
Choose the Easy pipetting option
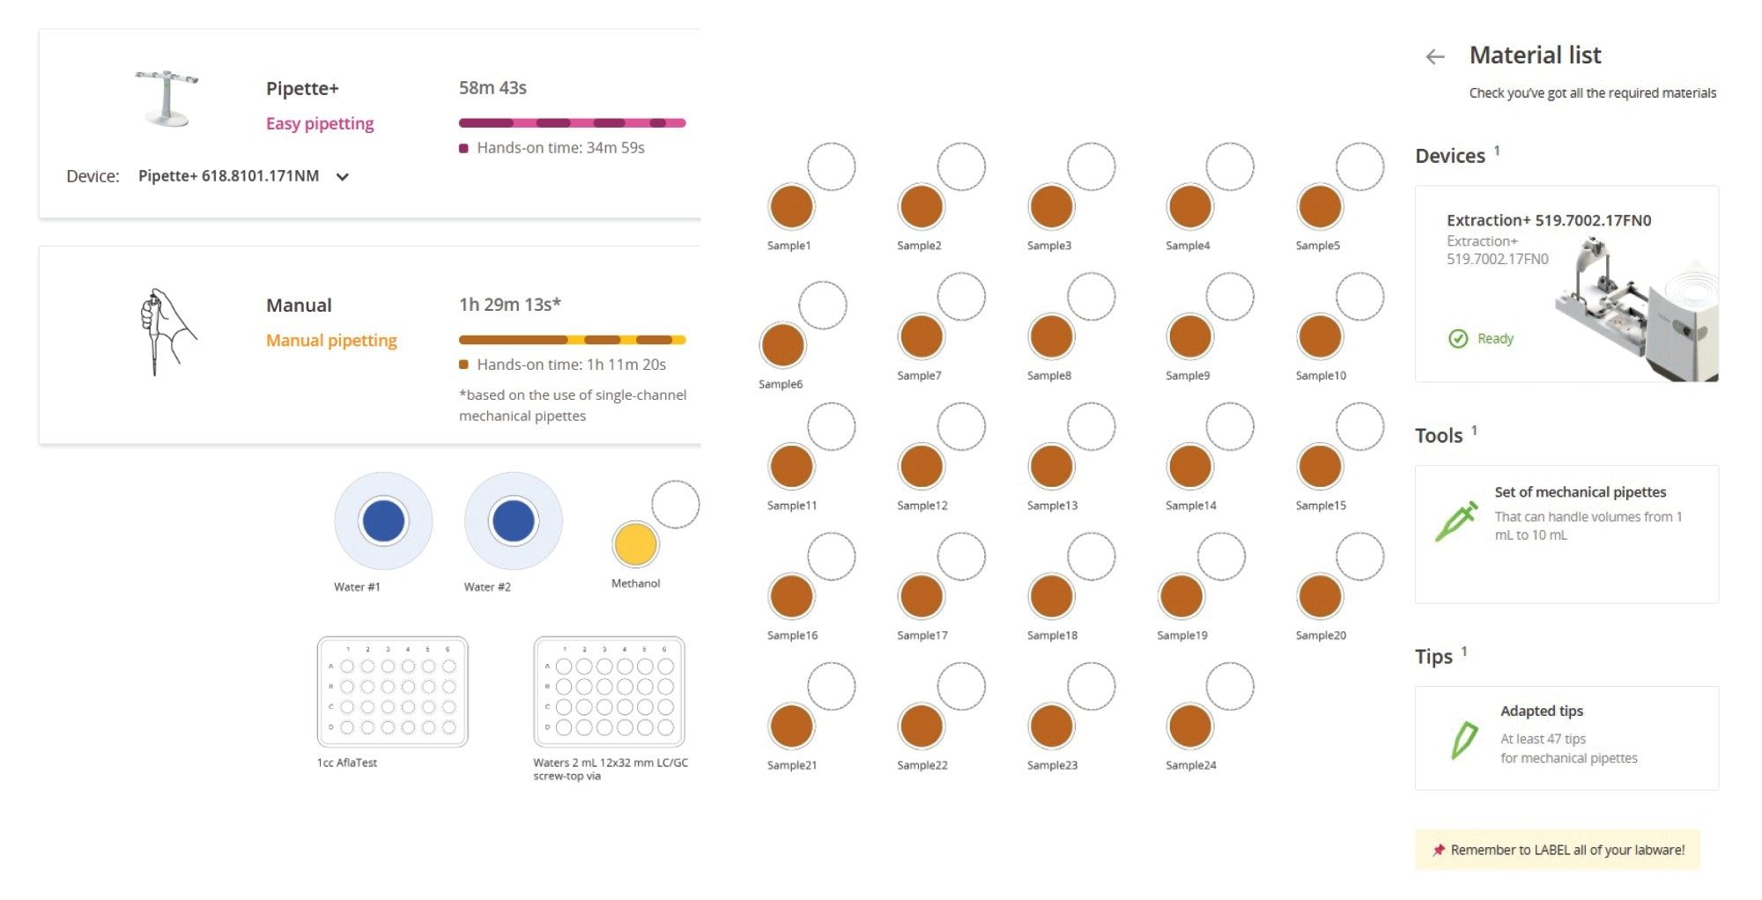click(320, 123)
